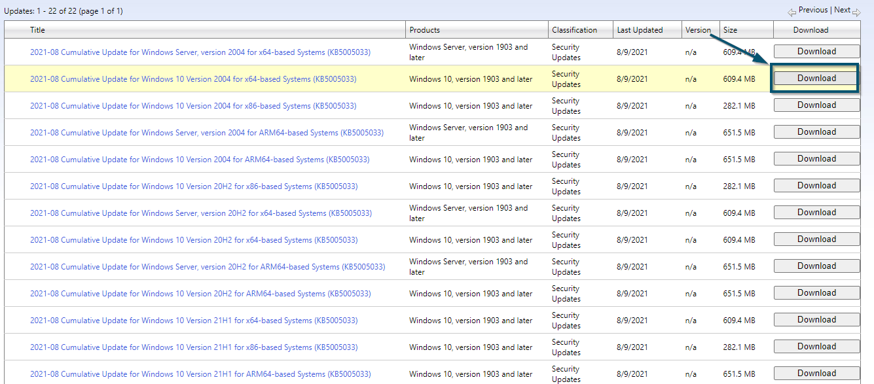Download Windows 10 Version 21H1 x64 update
Screen dimensions: 874x384
click(x=816, y=320)
